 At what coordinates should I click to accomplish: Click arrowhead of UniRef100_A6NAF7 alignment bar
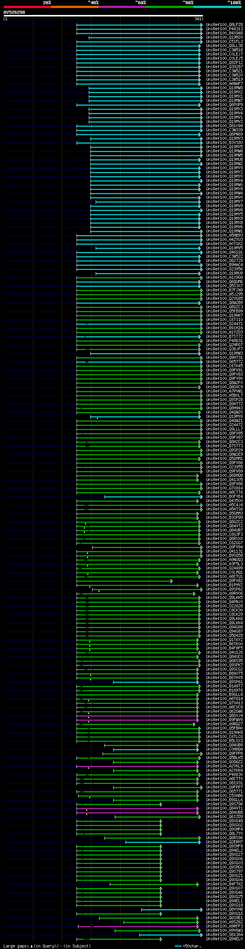(x=200, y=84)
